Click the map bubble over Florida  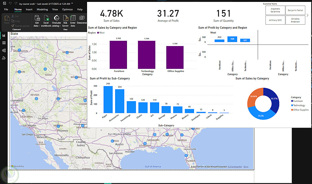(x=186, y=155)
